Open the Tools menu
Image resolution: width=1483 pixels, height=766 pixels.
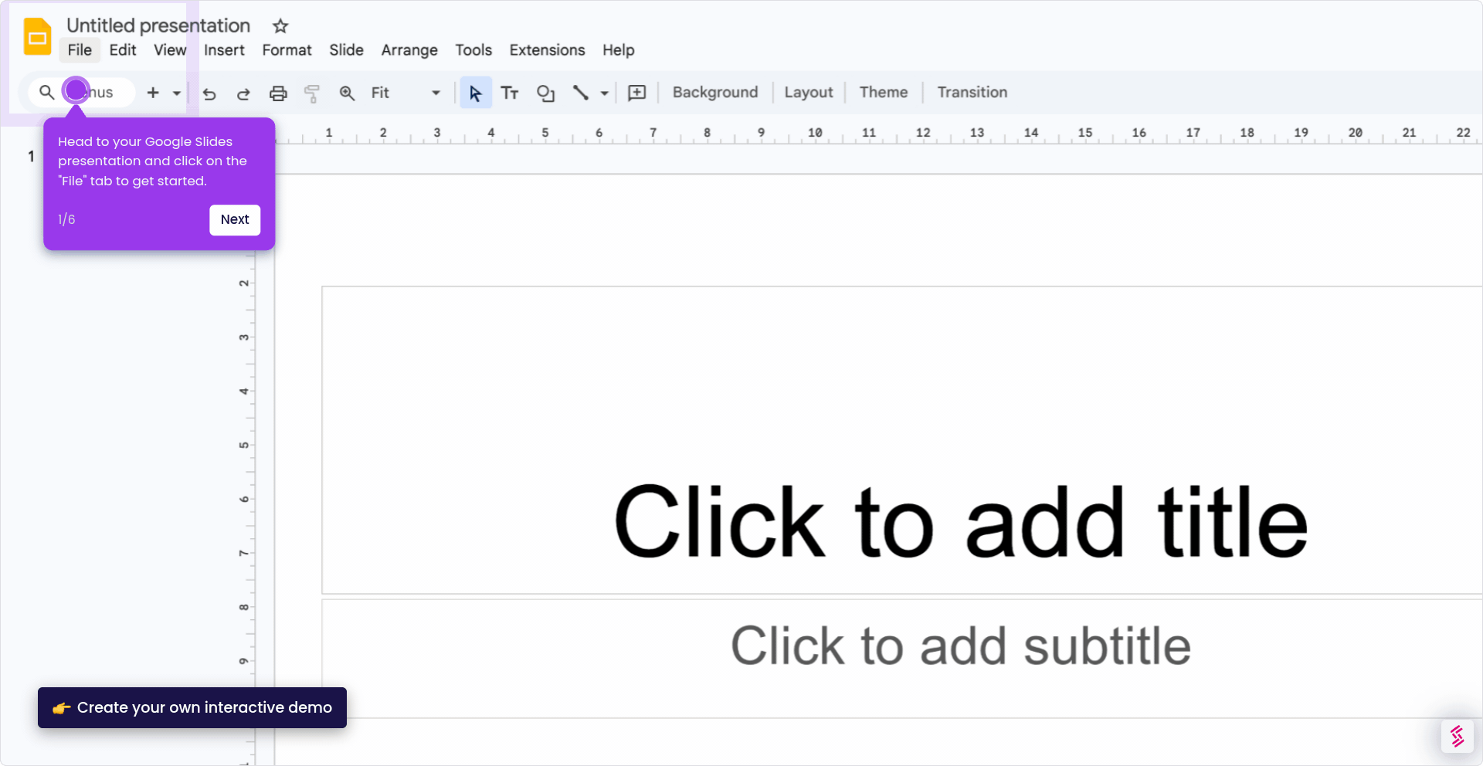click(x=473, y=50)
